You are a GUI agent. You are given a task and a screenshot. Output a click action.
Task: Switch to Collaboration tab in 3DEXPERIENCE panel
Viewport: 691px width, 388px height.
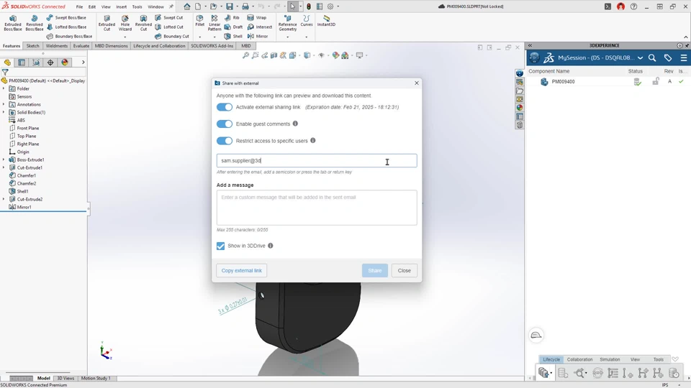(x=579, y=359)
